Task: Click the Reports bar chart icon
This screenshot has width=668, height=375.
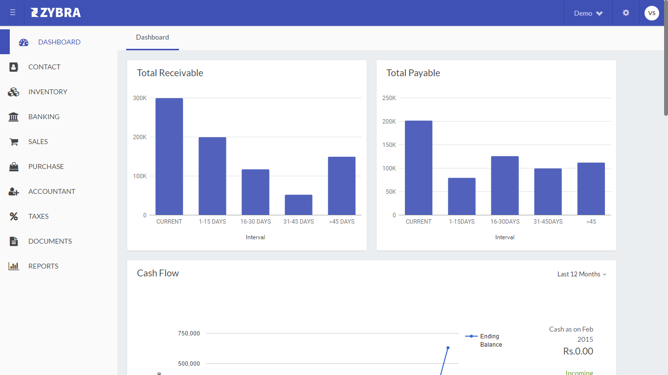Action: click(x=14, y=266)
